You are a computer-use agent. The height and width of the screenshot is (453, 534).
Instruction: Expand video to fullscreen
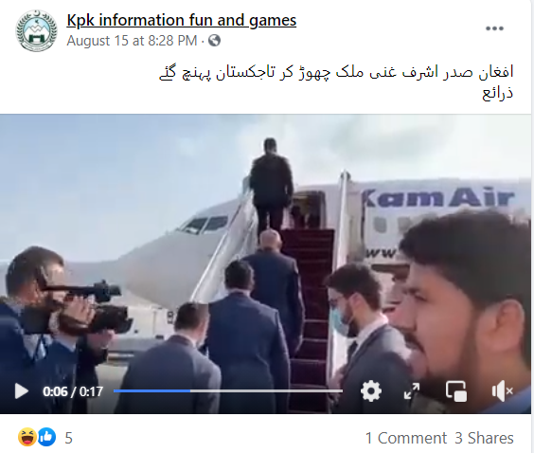[412, 391]
